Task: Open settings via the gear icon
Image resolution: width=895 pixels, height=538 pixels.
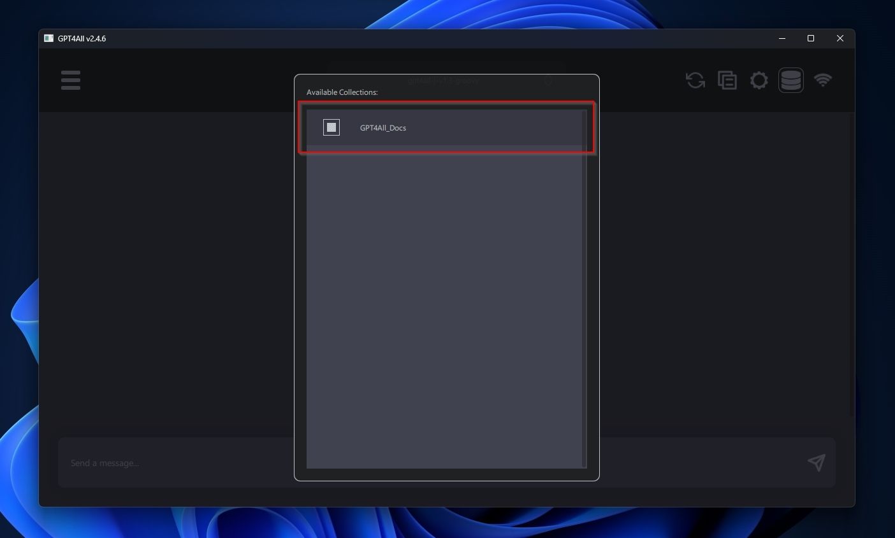Action: click(x=759, y=80)
